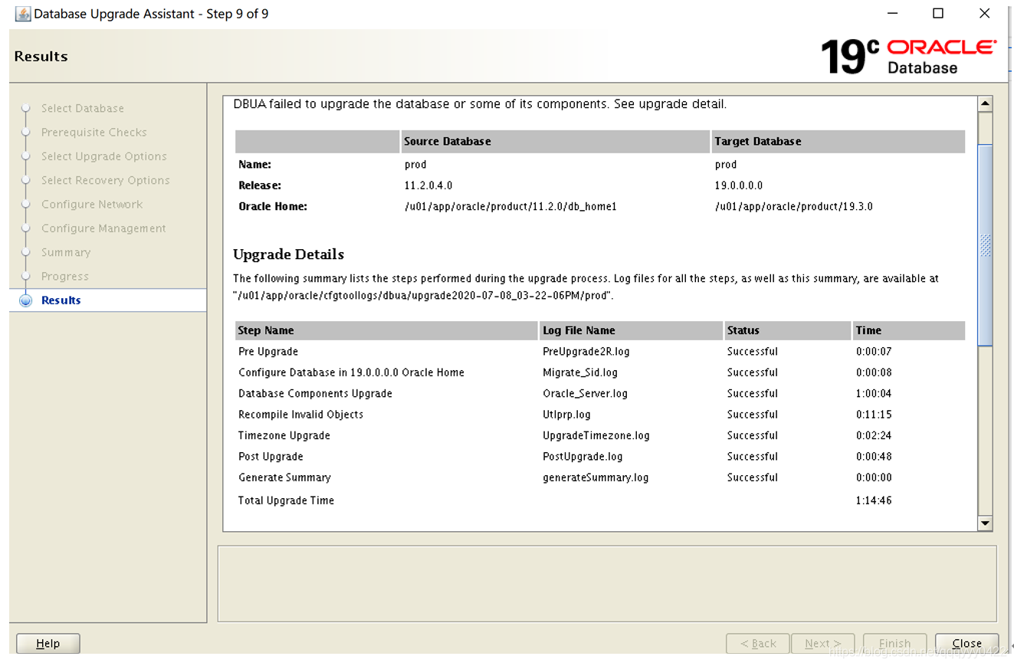The height and width of the screenshot is (666, 1014).
Task: Click UpgradeTimezone.log file name
Action: tap(596, 435)
